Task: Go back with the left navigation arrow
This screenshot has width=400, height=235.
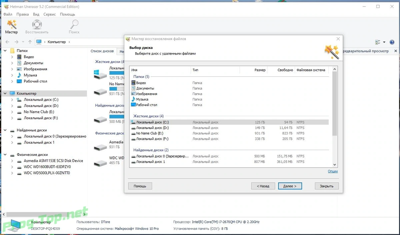Action: click(8, 42)
